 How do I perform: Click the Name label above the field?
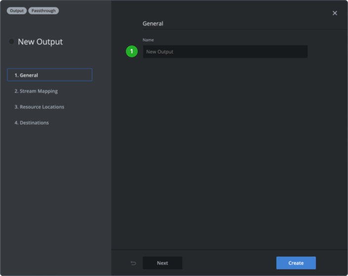(148, 40)
